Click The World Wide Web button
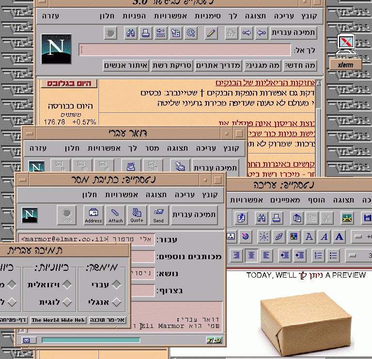372x359 pixels. click(x=58, y=320)
